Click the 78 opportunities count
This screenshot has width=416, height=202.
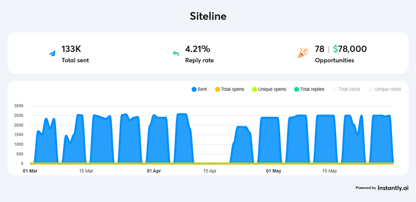pyautogui.click(x=319, y=49)
